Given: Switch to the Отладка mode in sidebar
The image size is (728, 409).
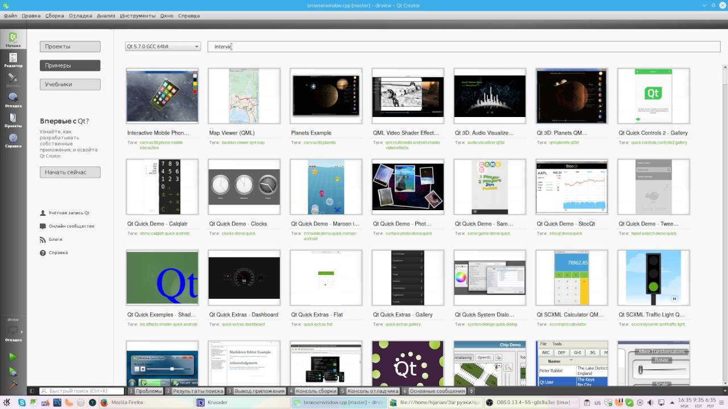Looking at the screenshot, I should 13,99.
